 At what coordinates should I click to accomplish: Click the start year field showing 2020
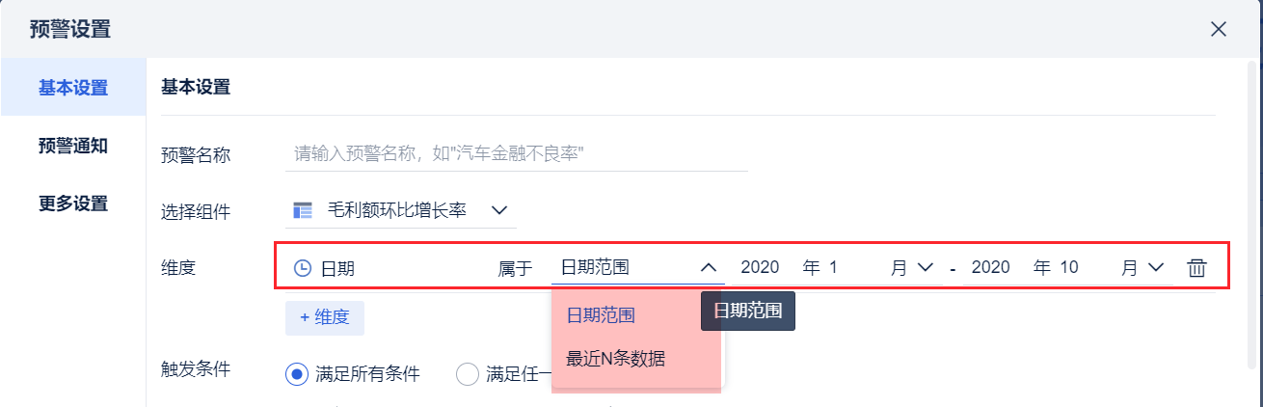click(x=760, y=267)
